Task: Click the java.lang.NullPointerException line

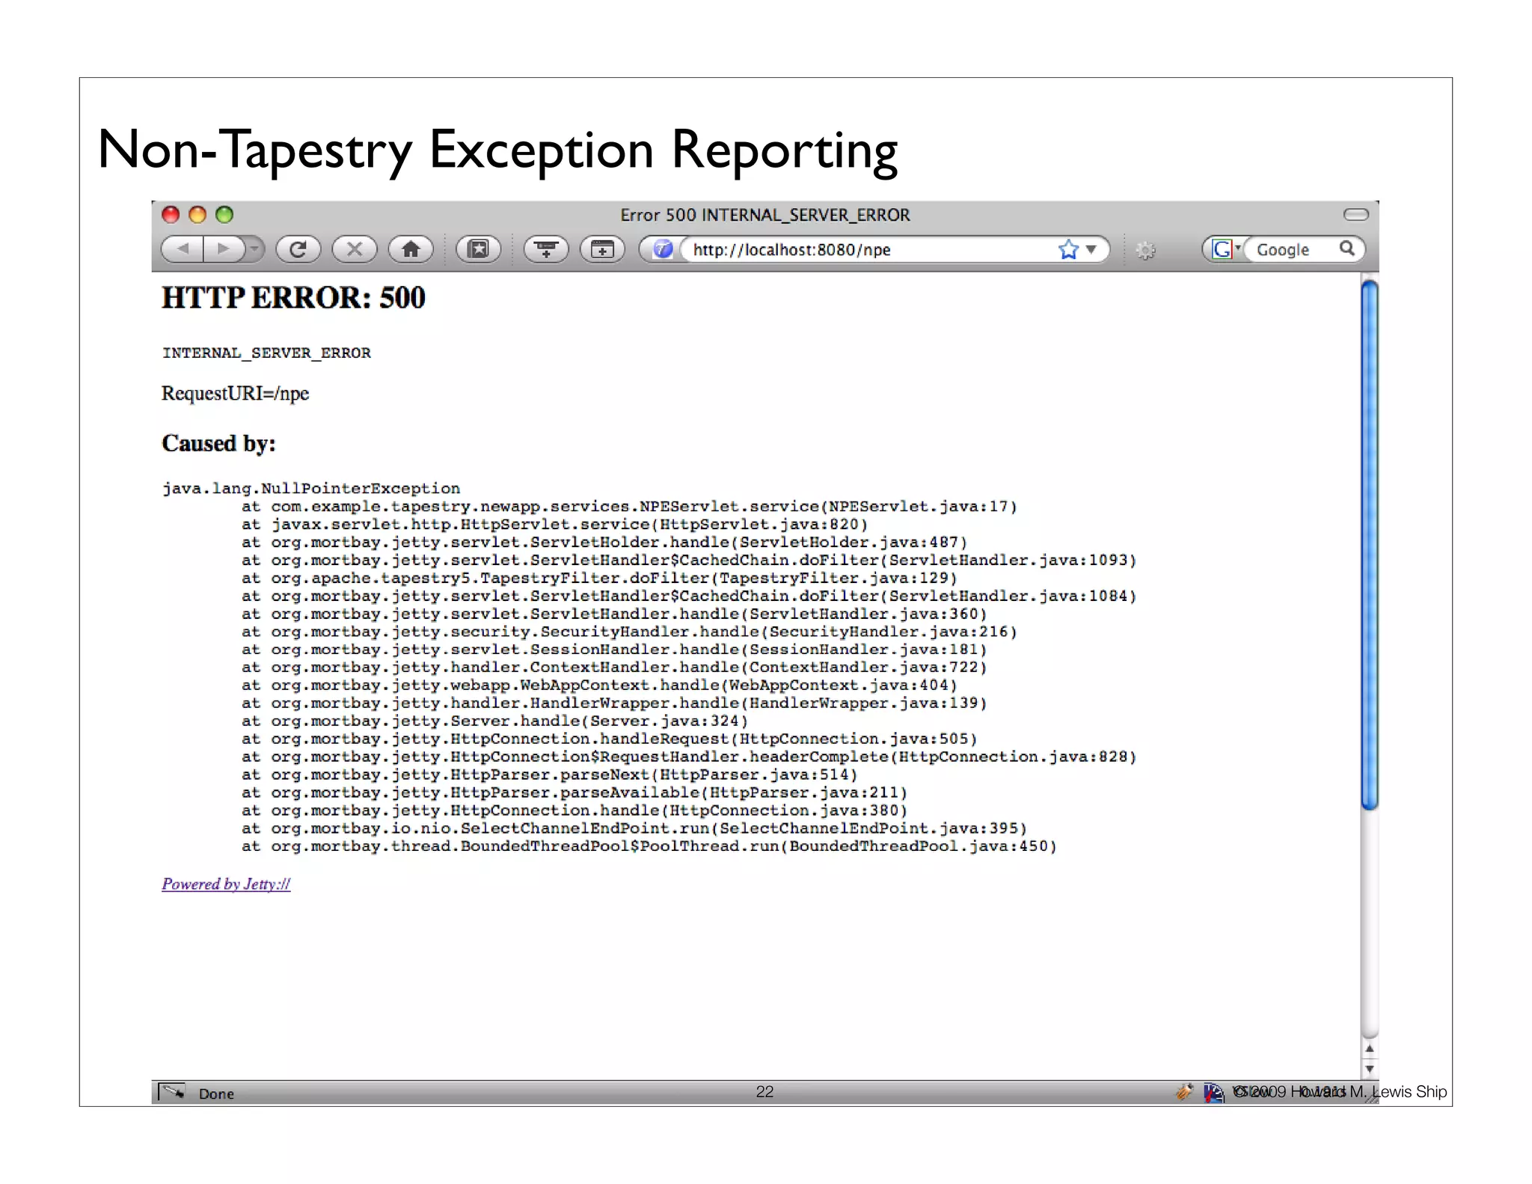Action: point(311,489)
